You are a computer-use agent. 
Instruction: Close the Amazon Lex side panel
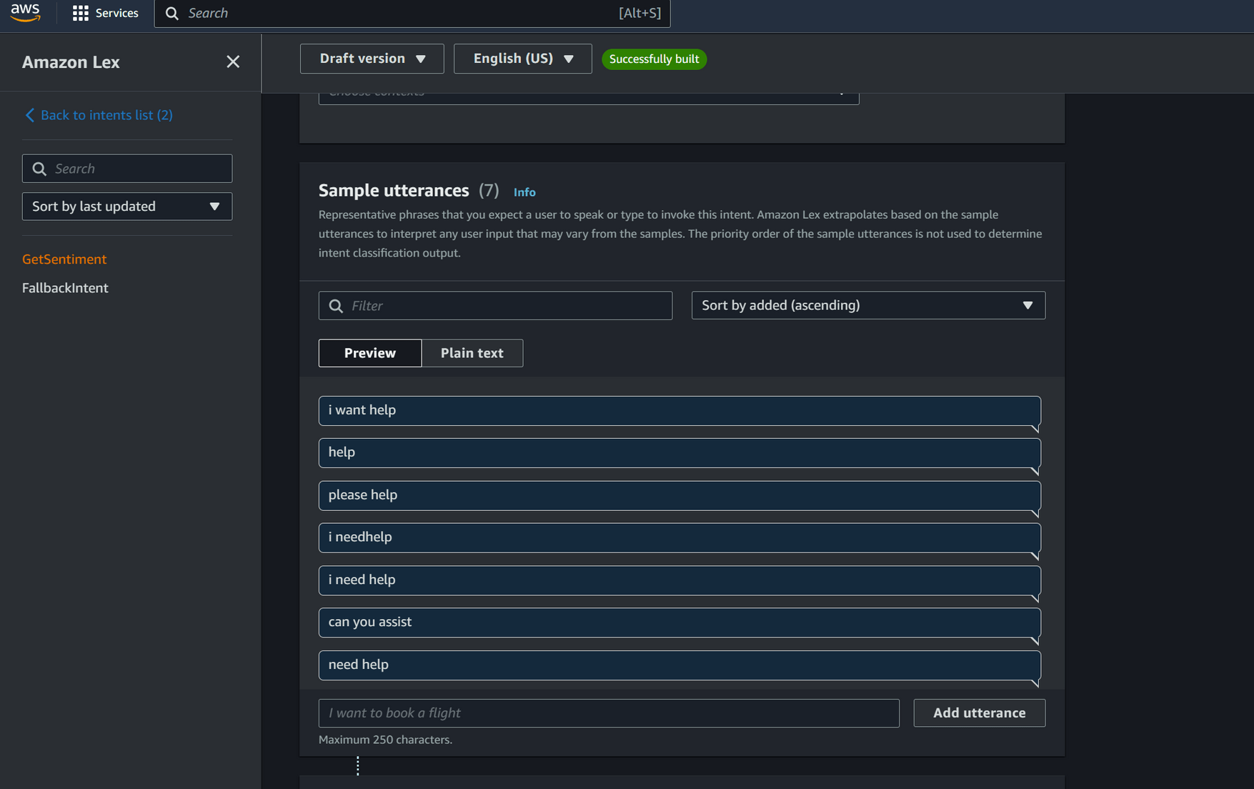[233, 61]
